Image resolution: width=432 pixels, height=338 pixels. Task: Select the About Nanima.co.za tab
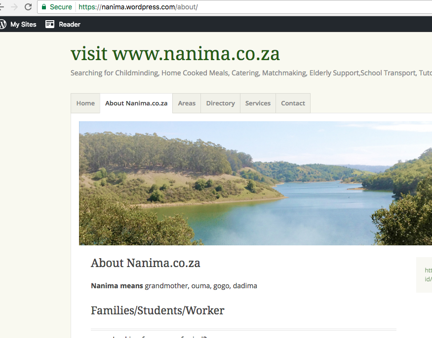pos(136,103)
